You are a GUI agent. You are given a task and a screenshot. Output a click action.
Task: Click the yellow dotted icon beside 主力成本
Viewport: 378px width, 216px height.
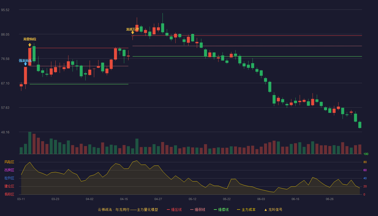click(x=238, y=210)
